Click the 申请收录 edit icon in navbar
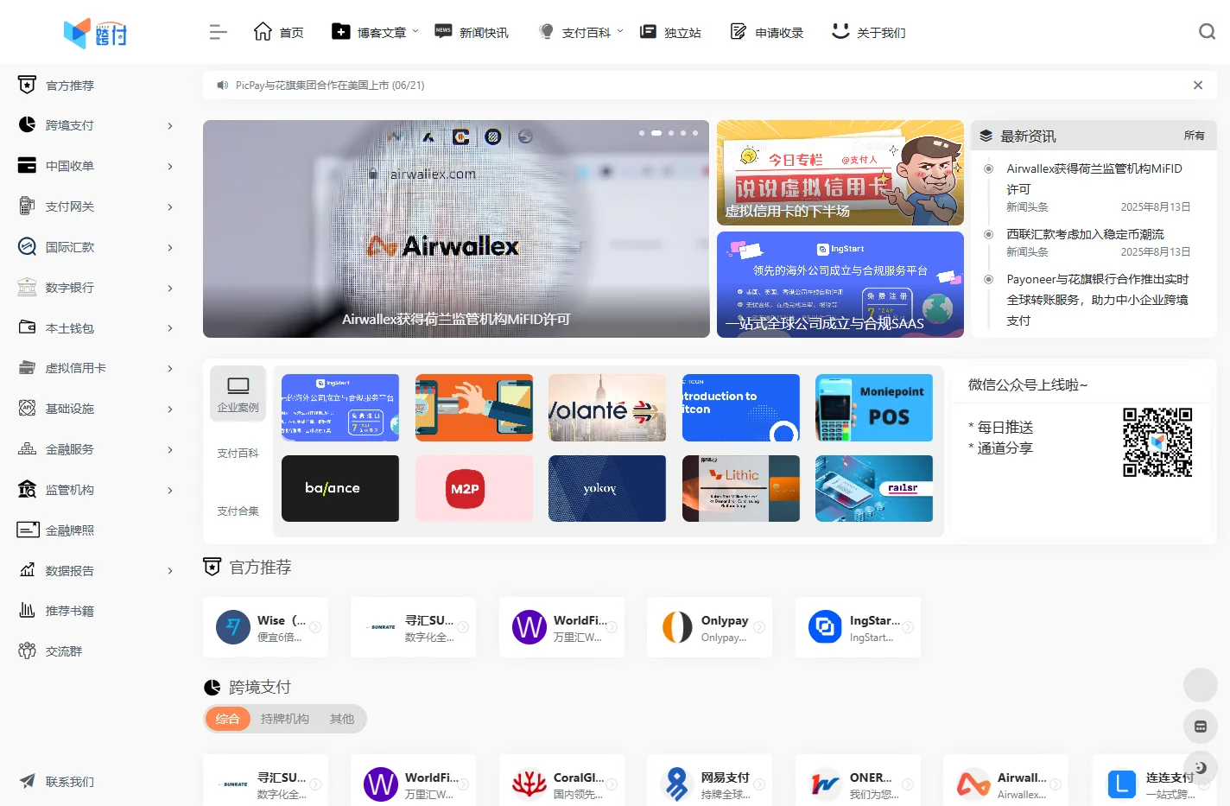 coord(739,32)
